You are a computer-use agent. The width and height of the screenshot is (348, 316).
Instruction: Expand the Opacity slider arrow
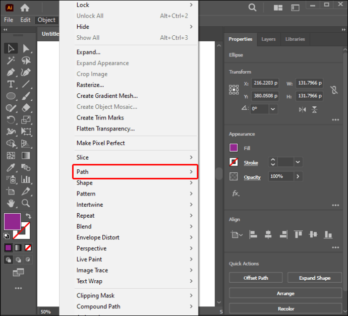point(298,176)
